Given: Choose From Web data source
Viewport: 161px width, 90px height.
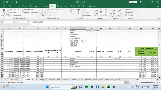Looking at the screenshot, I should (x=11, y=13).
